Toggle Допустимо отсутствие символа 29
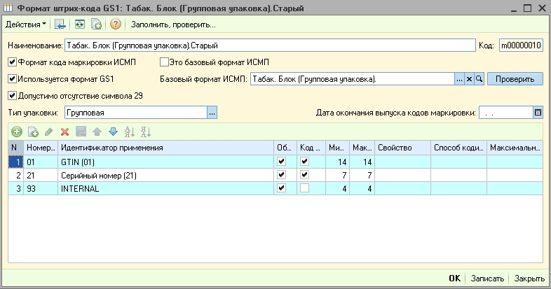 coord(12,96)
